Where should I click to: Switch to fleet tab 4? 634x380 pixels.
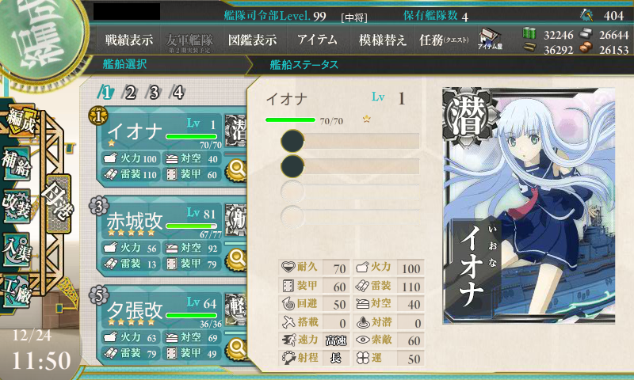pyautogui.click(x=178, y=93)
